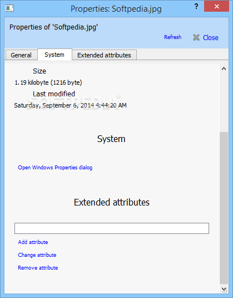Image resolution: width=233 pixels, height=298 pixels.
Task: Open the Extended attributes tab
Action: tap(104, 55)
